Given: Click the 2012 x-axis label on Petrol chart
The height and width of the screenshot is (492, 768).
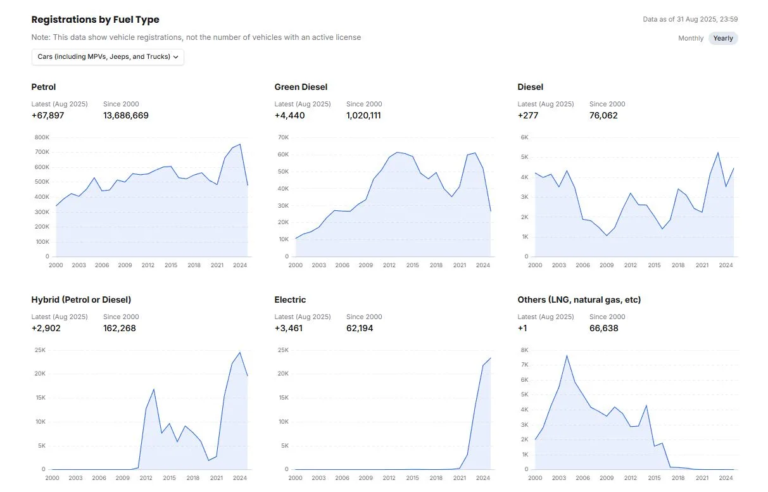Looking at the screenshot, I should [x=148, y=265].
